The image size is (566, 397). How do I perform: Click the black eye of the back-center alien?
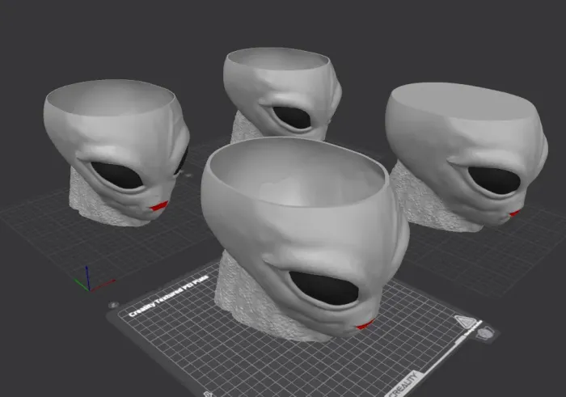[293, 118]
